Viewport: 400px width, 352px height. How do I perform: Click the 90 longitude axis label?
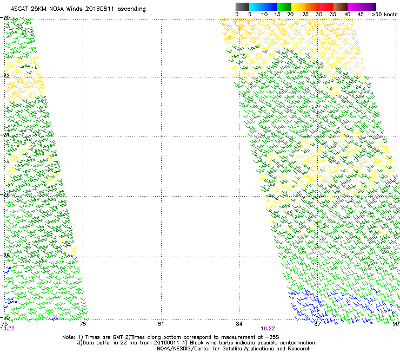pos(396,324)
